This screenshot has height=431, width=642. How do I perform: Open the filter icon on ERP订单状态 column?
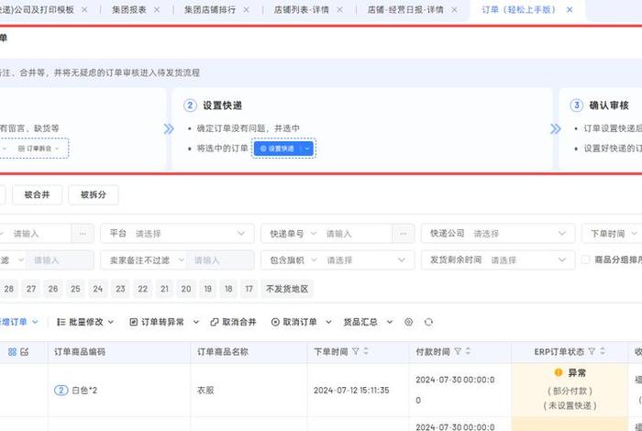click(592, 351)
